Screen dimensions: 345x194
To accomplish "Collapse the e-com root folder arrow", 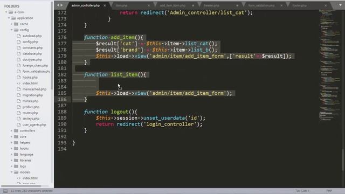I will pos(6,12).
